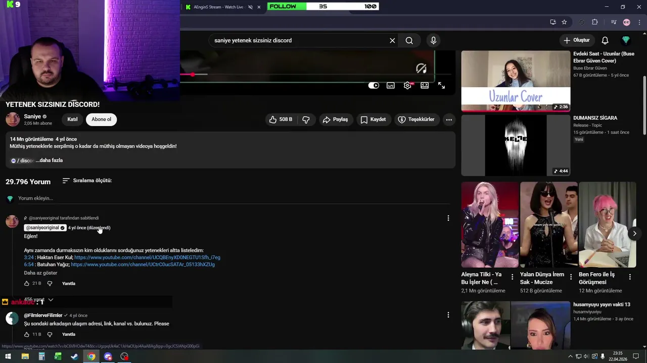This screenshot has height=363, width=647.
Task: Open Yalan Dünya İrem Sak short
Action: coord(548,224)
